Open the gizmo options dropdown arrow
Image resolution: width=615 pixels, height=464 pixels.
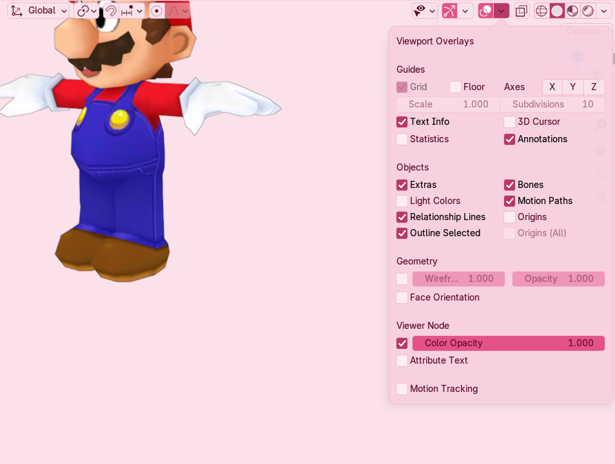(x=465, y=11)
